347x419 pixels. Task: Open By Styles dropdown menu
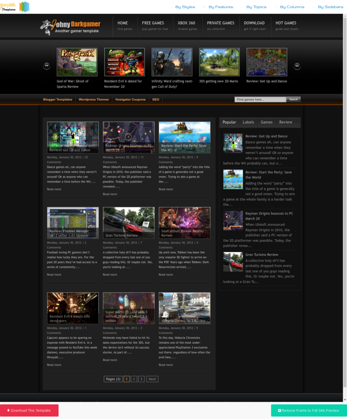pos(185,7)
